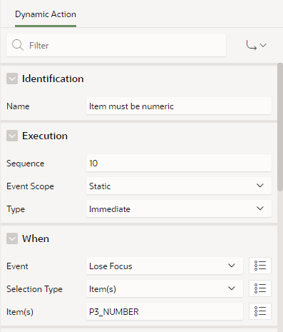Click the Identification section heading
Viewport: 283px width, 332px height.
(53, 79)
